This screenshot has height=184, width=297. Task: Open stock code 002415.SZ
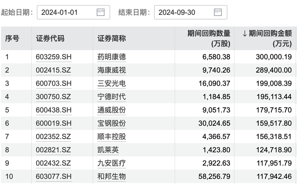coord(53,70)
